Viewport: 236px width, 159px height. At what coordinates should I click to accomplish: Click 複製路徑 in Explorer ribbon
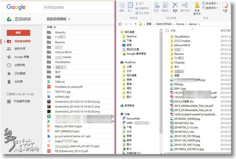(x=142, y=8)
